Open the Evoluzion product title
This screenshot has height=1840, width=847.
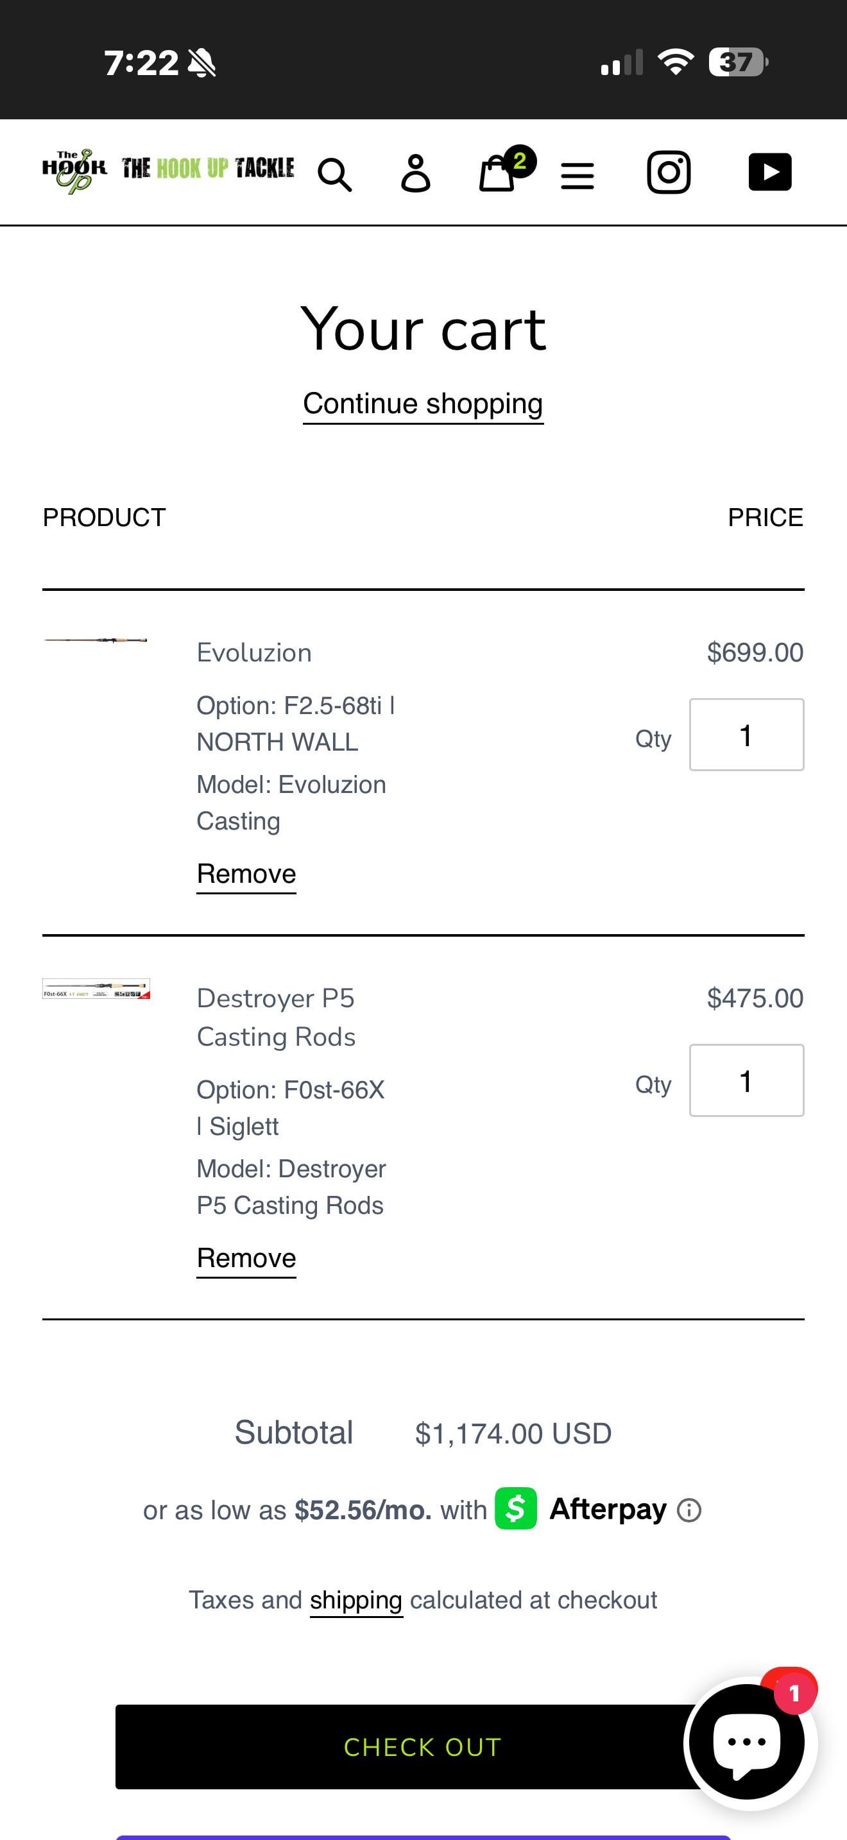point(253,653)
